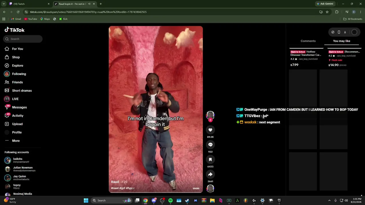
Task: Open the All Bookmarks folder
Action: [x=353, y=19]
